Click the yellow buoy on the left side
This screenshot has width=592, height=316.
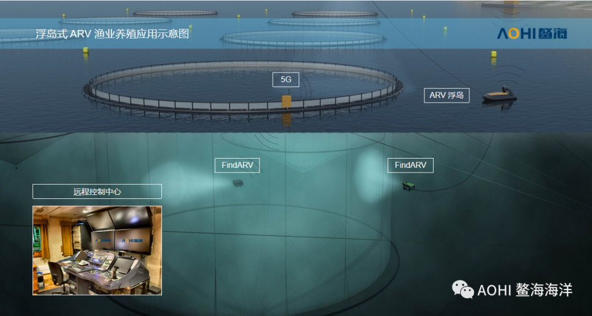point(86,50)
